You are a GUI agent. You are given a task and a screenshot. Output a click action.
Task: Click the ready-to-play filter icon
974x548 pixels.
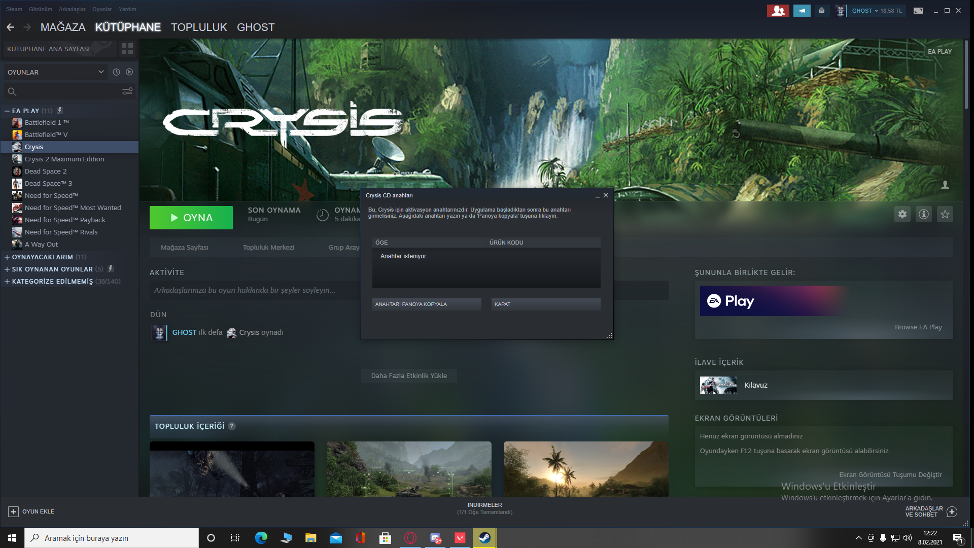tap(129, 72)
